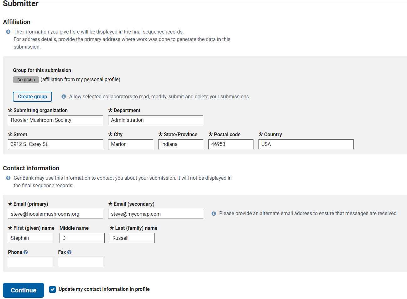Click the Submitting organization field
This screenshot has width=407, height=299.
(55, 120)
